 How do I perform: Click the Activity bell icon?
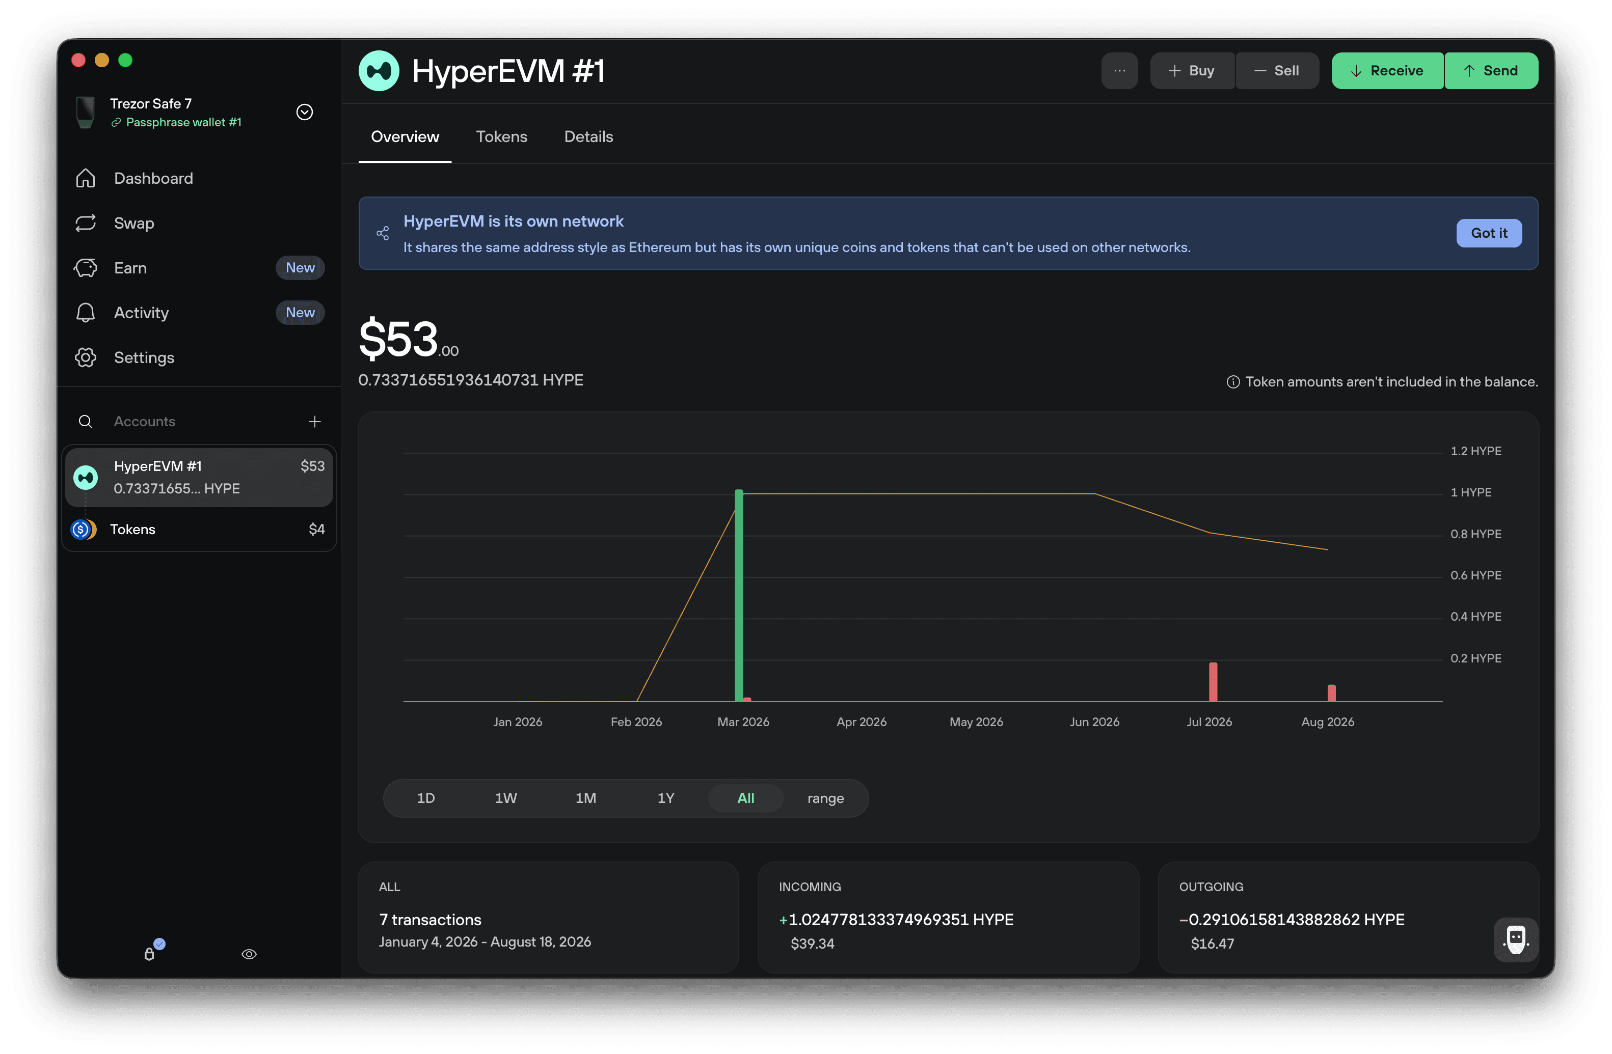click(x=86, y=312)
